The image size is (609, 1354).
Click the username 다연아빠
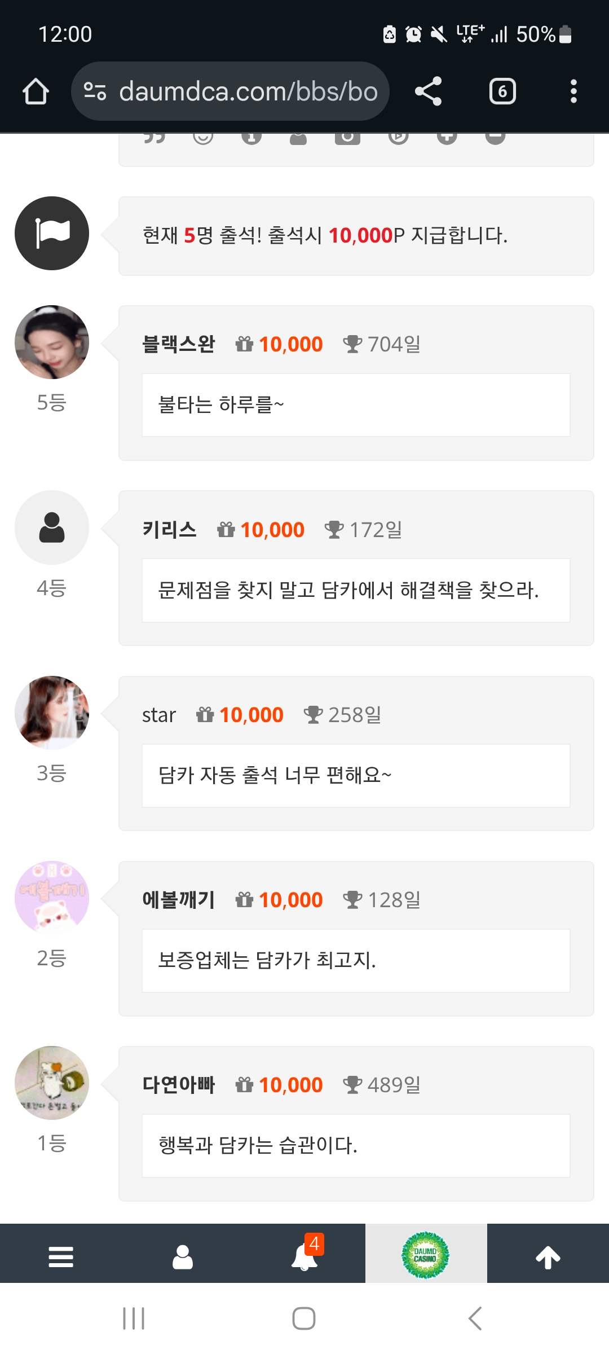coord(179,1085)
